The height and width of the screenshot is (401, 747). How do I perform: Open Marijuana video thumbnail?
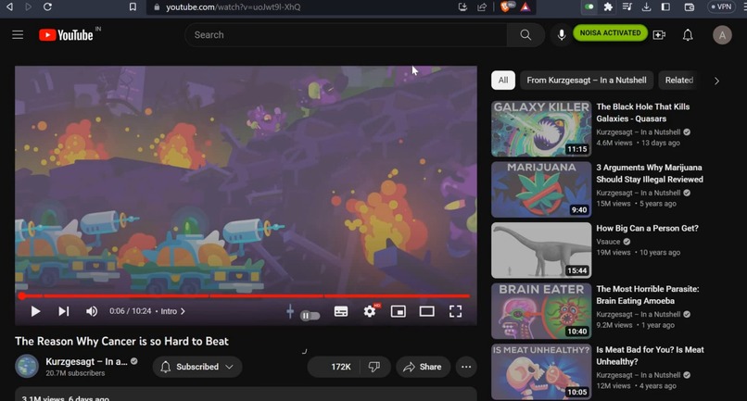(x=541, y=190)
